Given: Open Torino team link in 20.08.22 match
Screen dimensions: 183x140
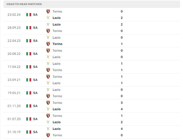Looking at the screenshot, I should (57, 51).
